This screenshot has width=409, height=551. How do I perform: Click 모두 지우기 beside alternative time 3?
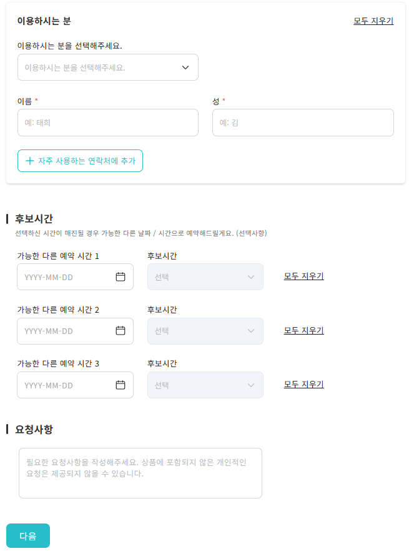(x=305, y=383)
